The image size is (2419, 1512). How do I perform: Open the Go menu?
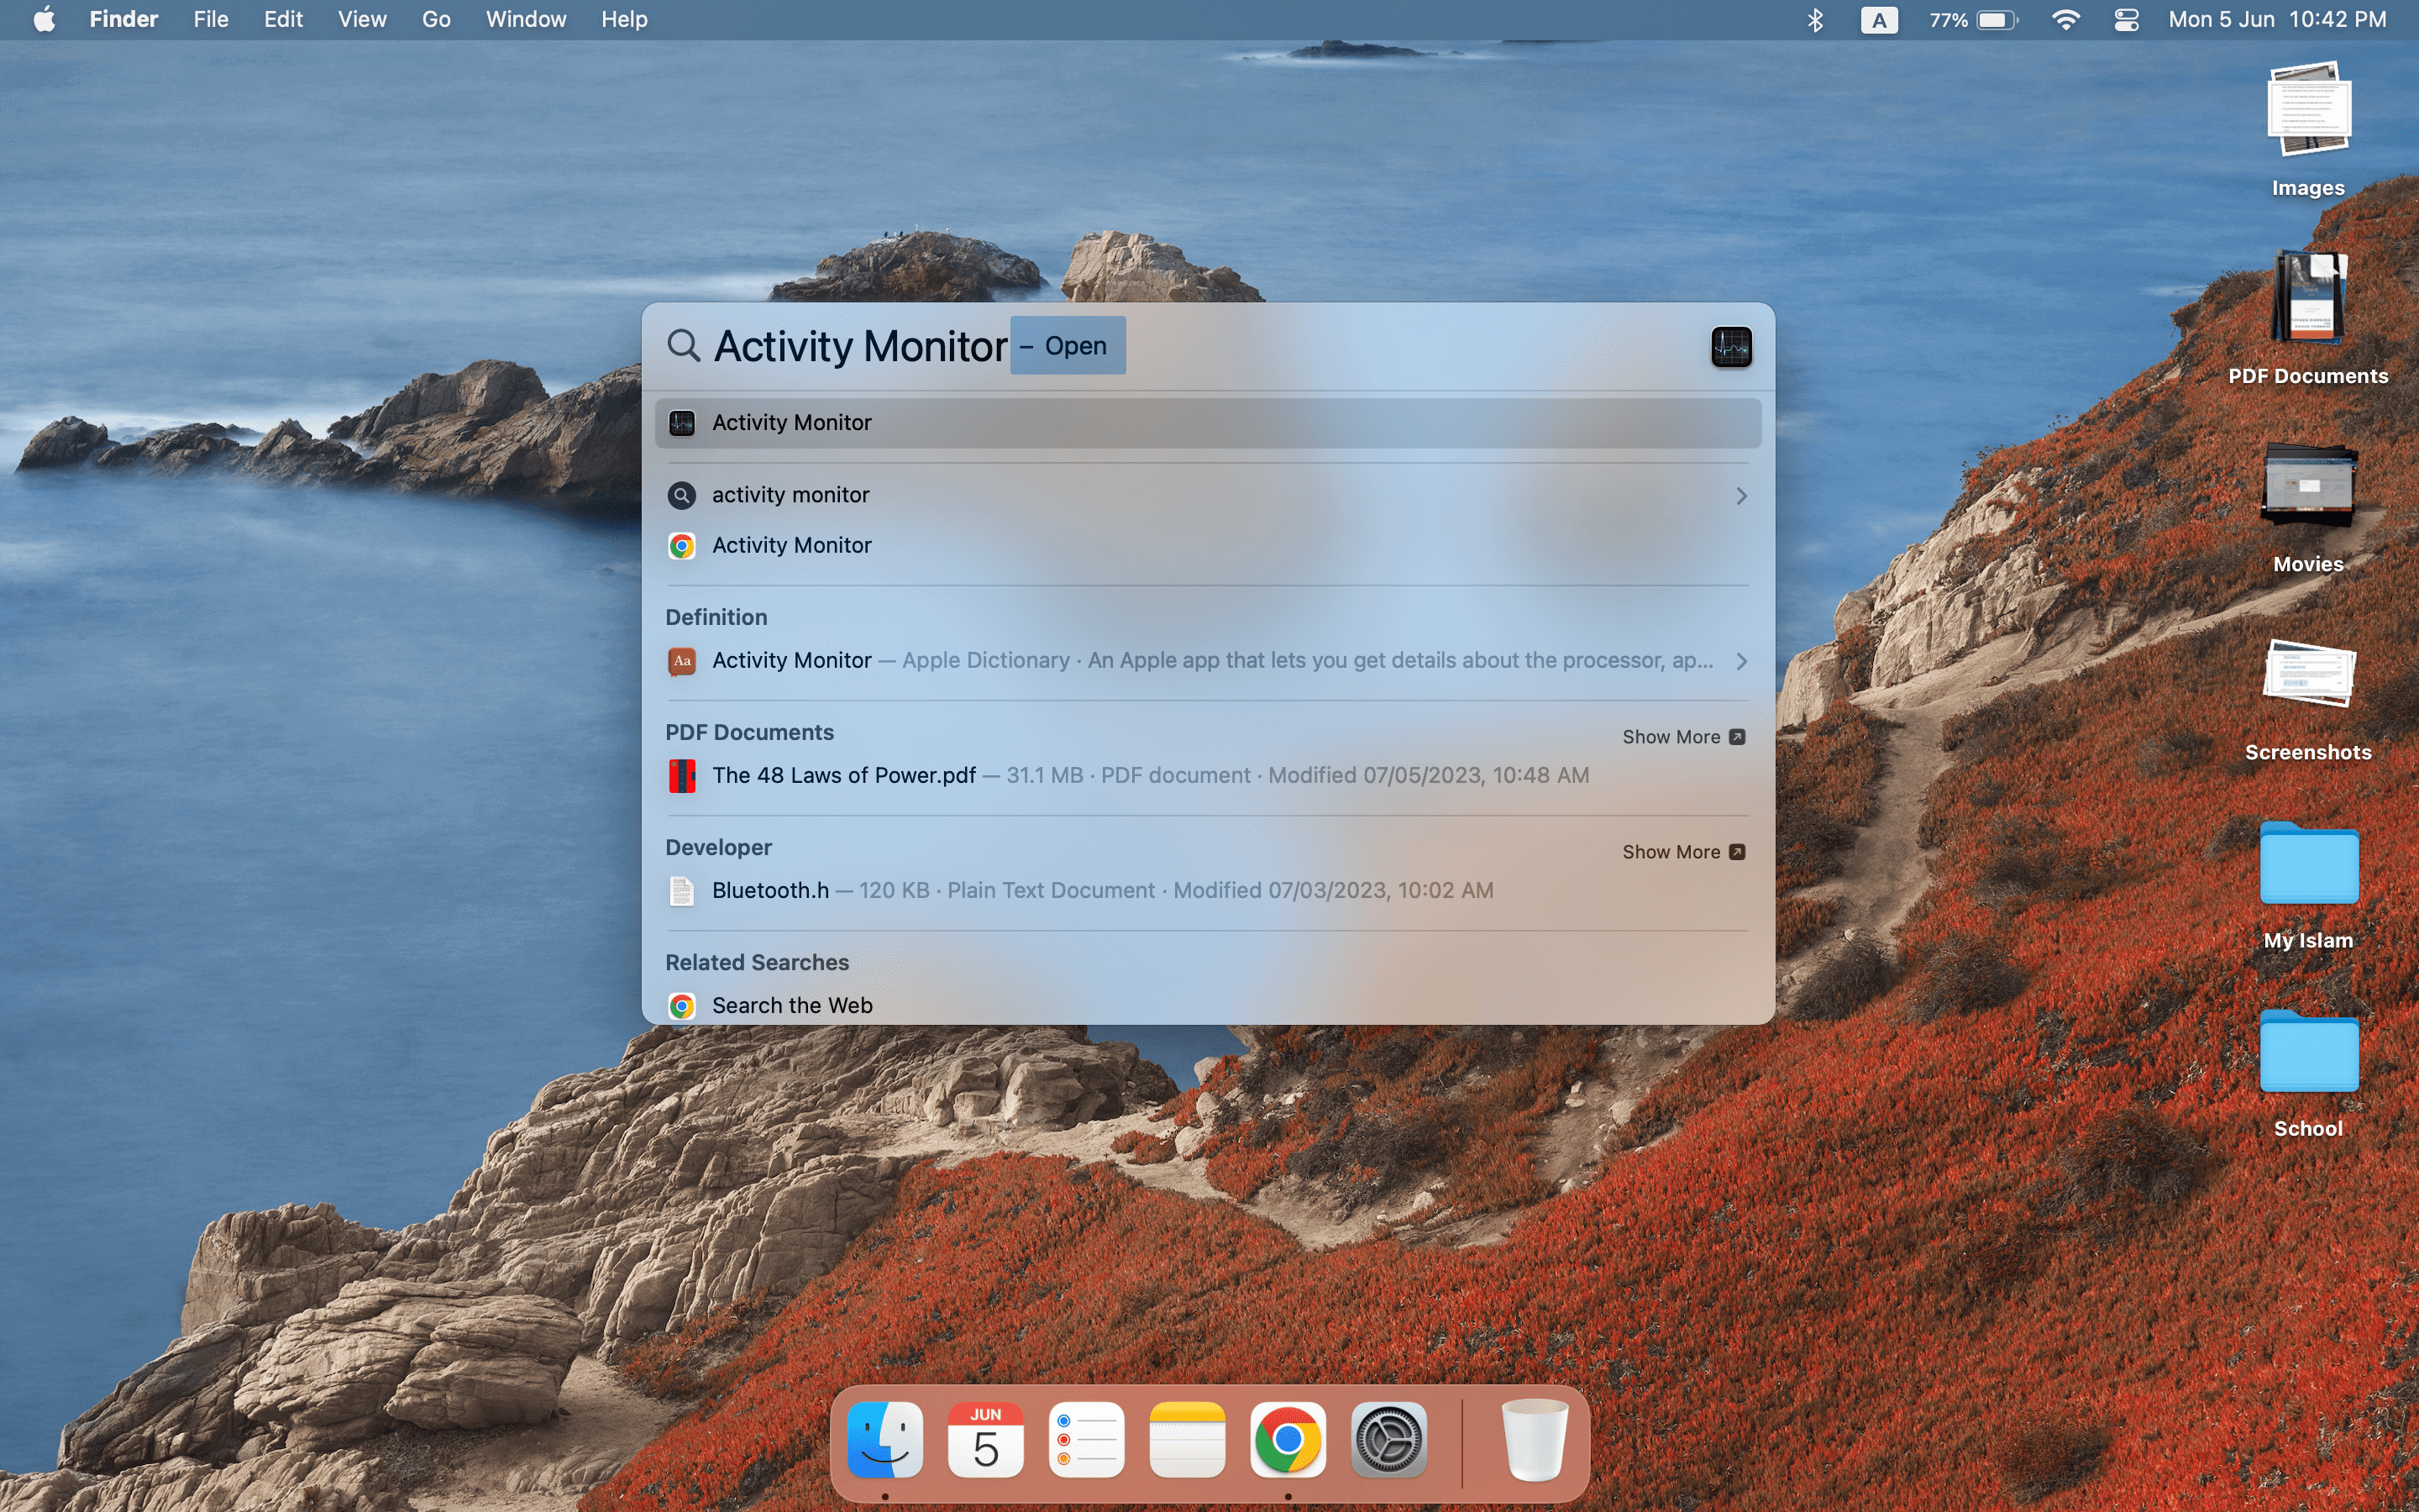pyautogui.click(x=436, y=20)
